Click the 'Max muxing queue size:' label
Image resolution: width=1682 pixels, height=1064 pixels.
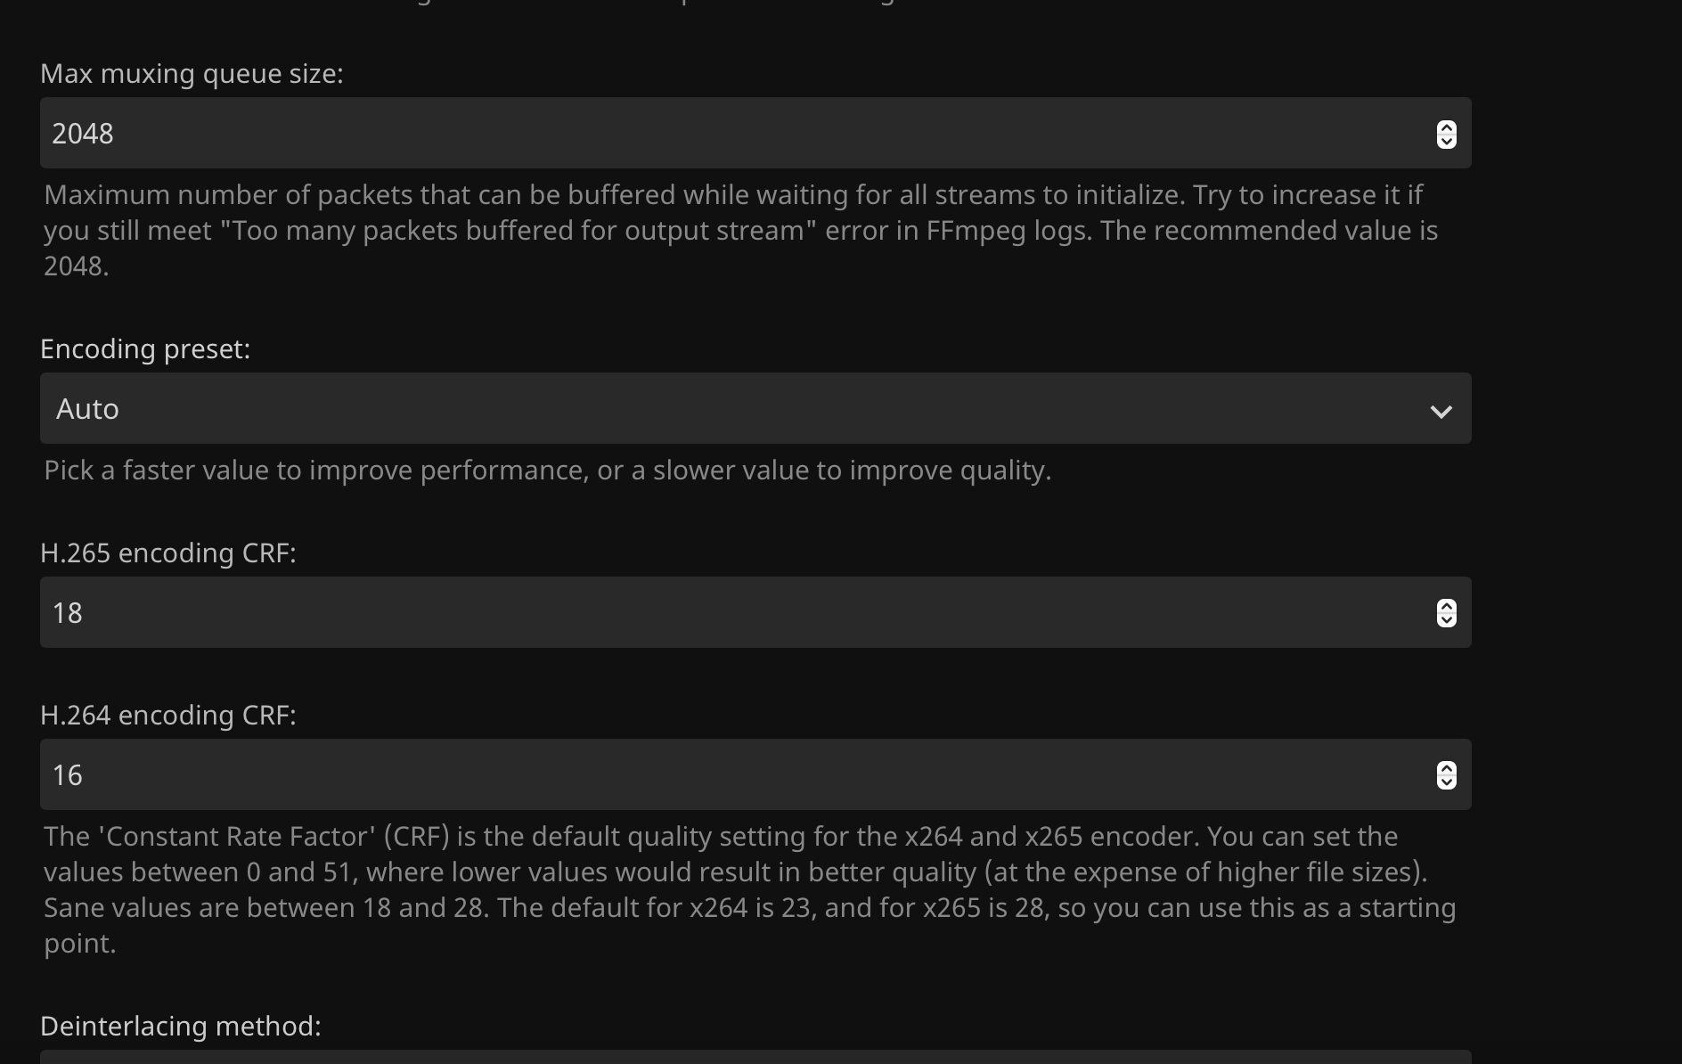[x=192, y=73]
